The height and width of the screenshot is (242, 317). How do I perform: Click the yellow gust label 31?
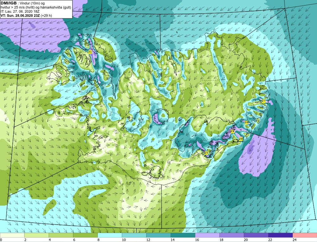(x=90, y=52)
